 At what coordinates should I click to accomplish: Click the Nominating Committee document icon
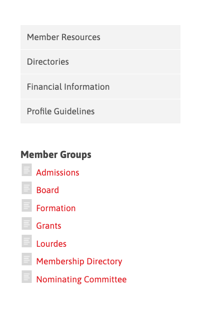(27, 277)
